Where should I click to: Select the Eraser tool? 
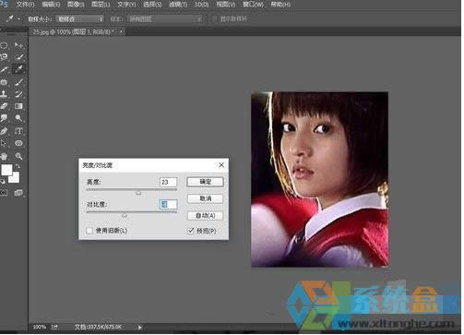(4, 106)
